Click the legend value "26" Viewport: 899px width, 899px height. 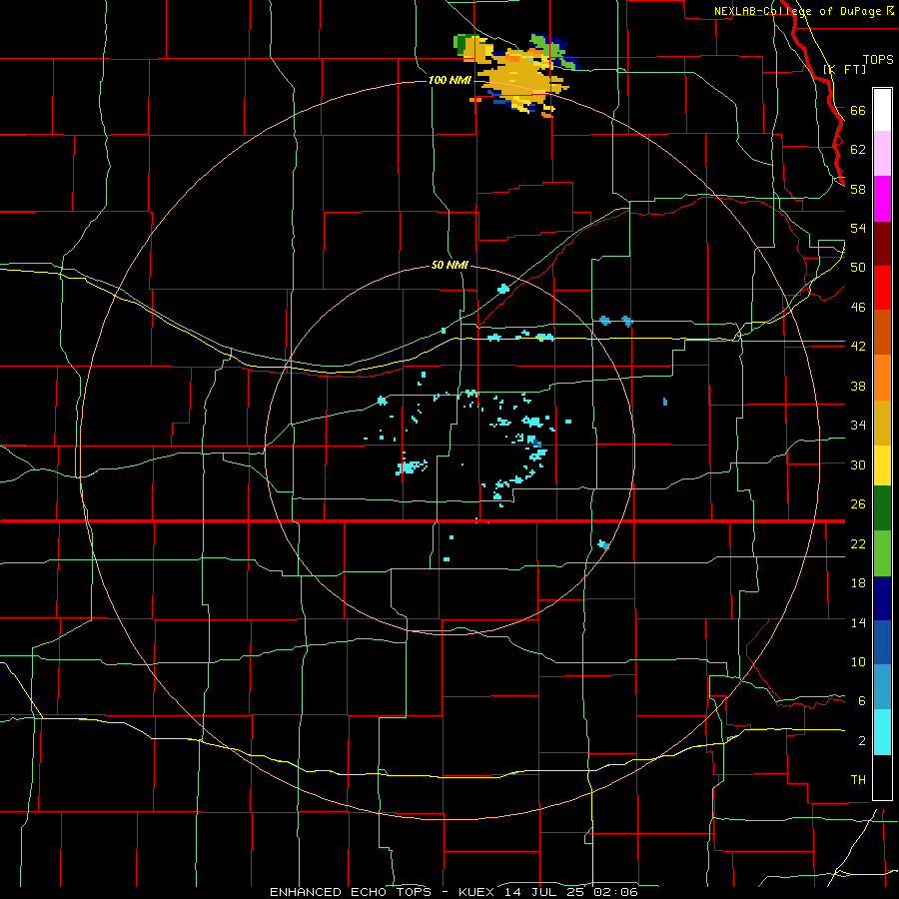click(x=858, y=504)
